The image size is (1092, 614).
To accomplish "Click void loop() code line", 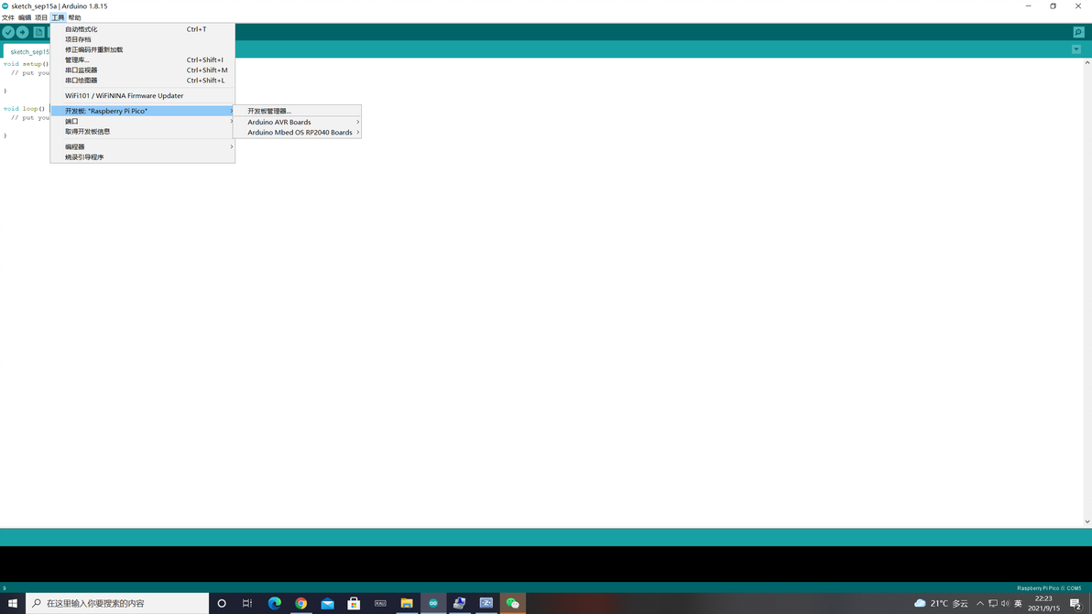I will pos(25,109).
